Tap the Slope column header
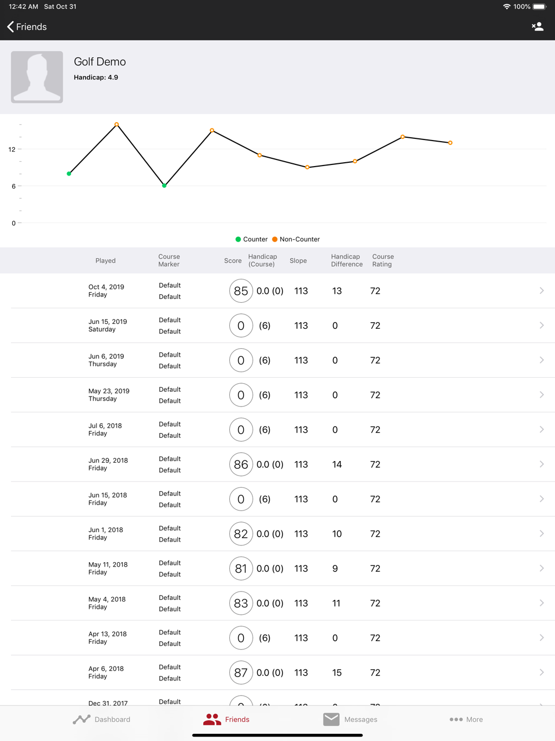 point(298,261)
